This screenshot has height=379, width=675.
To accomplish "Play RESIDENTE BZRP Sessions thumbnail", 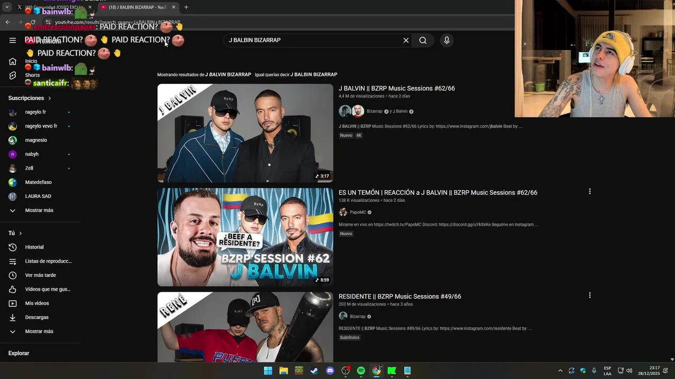I will coord(245,327).
